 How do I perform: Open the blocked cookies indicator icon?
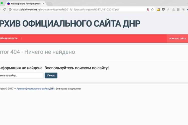[x=148, y=9]
